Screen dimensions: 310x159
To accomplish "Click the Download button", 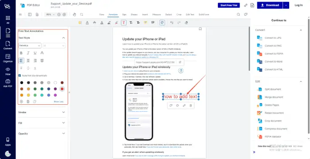I will (270, 5).
